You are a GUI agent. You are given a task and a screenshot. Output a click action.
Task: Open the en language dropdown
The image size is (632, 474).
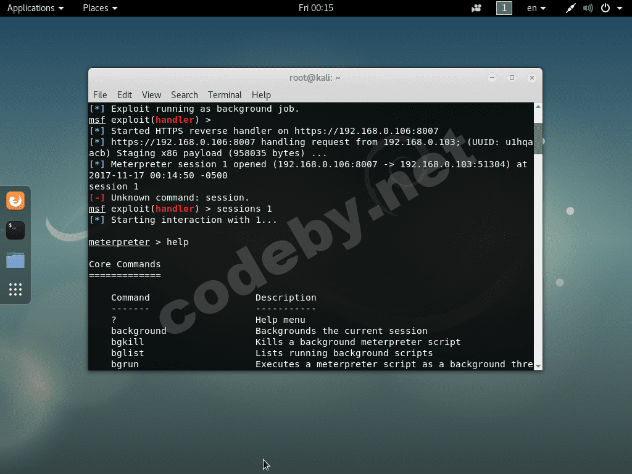pos(536,8)
